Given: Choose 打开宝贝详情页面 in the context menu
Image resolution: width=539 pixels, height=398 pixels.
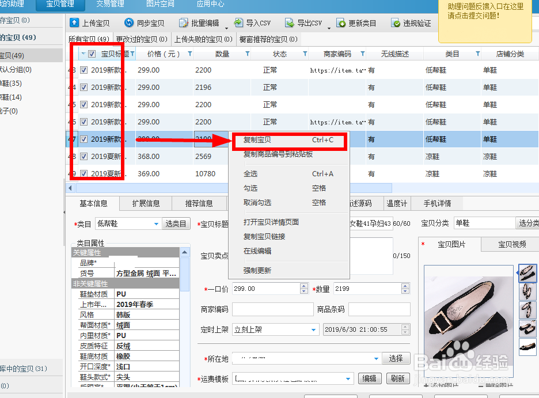Looking at the screenshot, I should coord(289,222).
